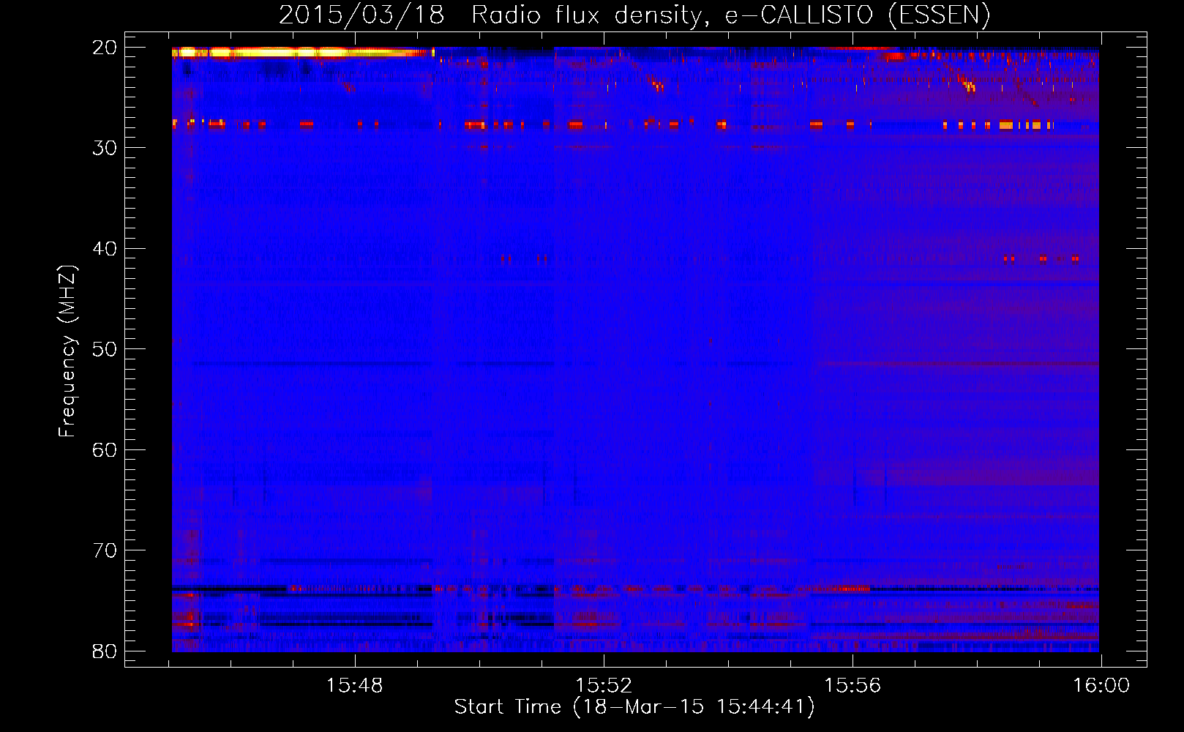The height and width of the screenshot is (732, 1184).
Task: Click the '16:00' time tick label
Action: click(1101, 686)
